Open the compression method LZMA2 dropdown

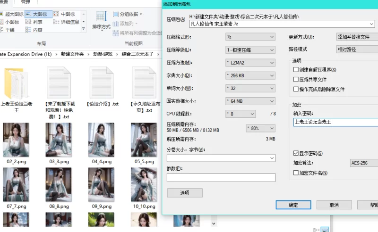250,63
